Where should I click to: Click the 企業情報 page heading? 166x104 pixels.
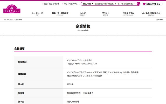[83, 26]
